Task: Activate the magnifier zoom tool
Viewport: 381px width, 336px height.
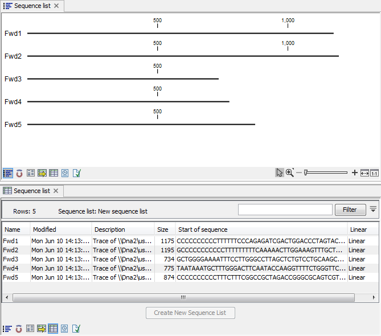Action: [x=290, y=173]
